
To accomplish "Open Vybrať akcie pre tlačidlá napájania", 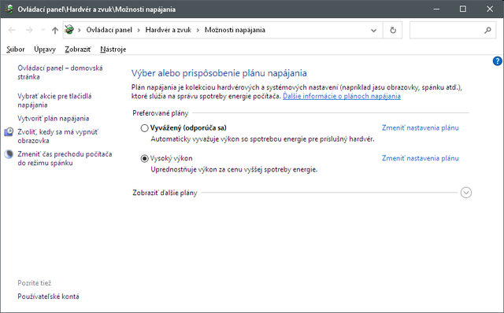I will [x=54, y=101].
